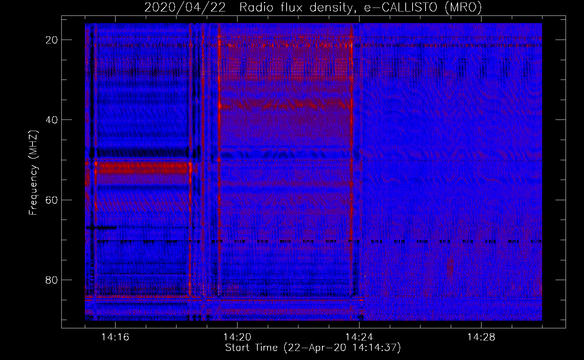Click the 14:20 time tick label

237,337
